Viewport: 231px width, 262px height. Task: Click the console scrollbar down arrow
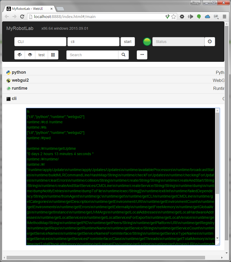(x=217, y=238)
